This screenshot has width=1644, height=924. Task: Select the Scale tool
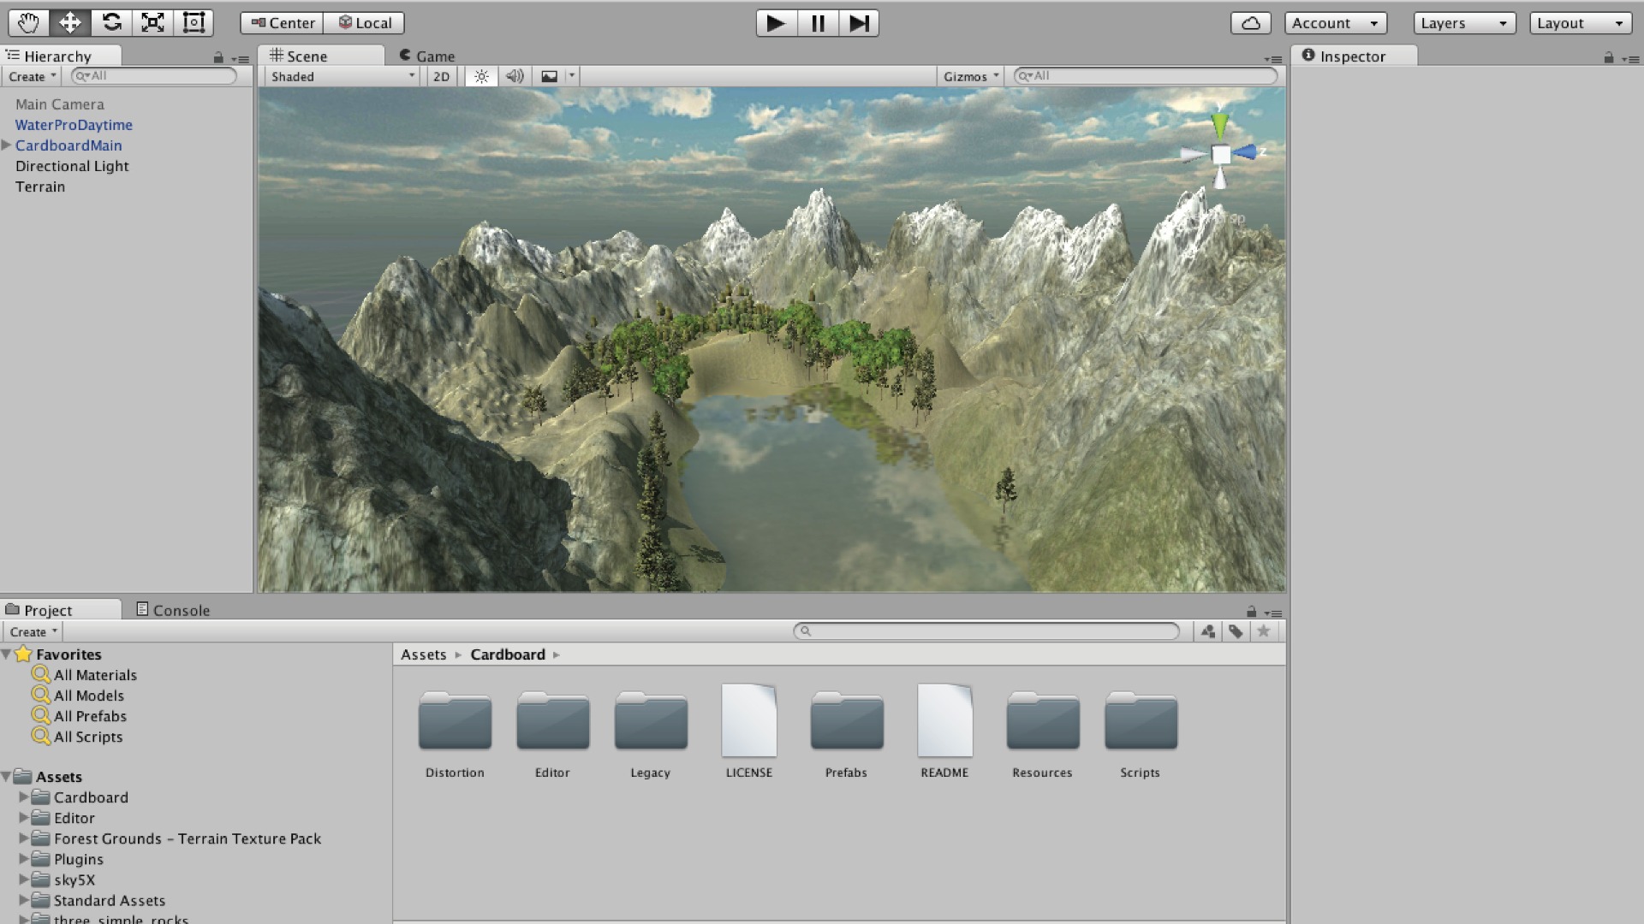pos(152,23)
